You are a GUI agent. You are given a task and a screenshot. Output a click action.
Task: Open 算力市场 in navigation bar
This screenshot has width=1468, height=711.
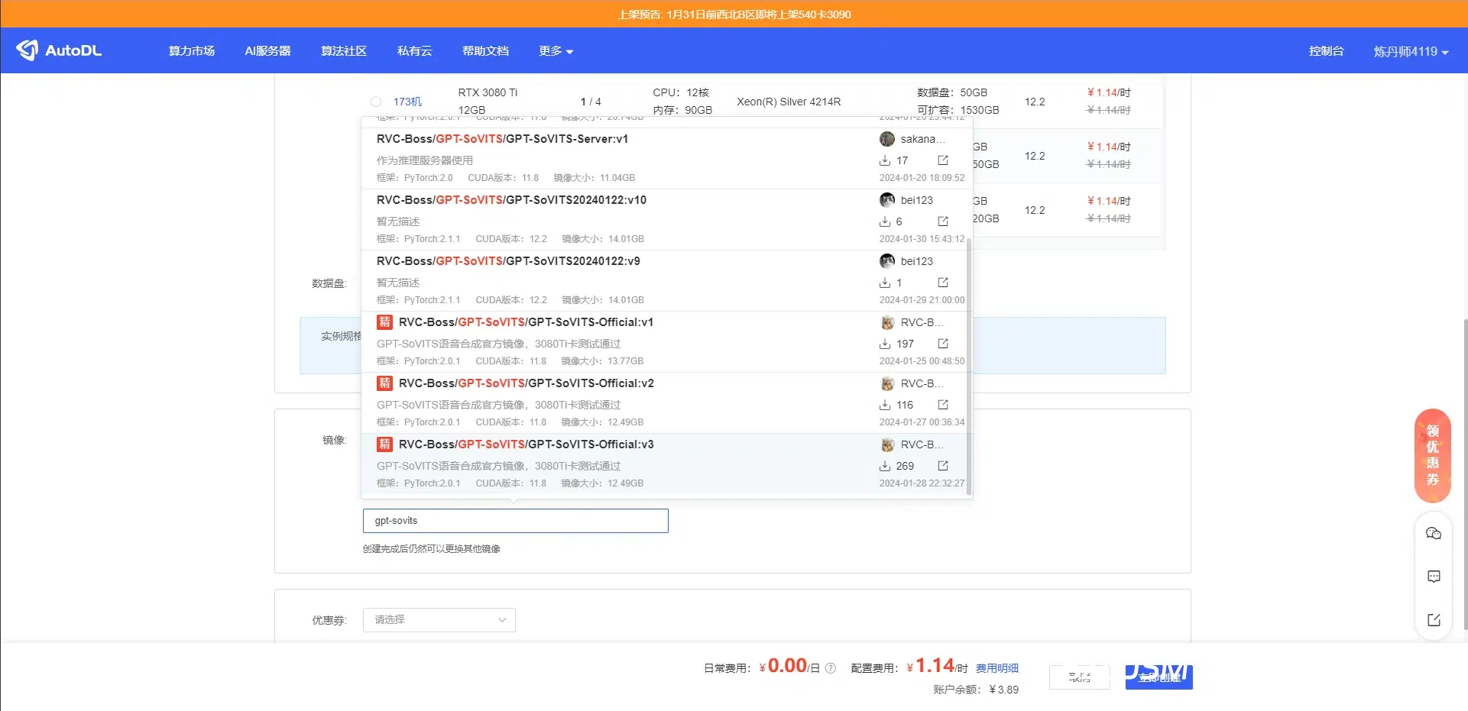click(192, 51)
